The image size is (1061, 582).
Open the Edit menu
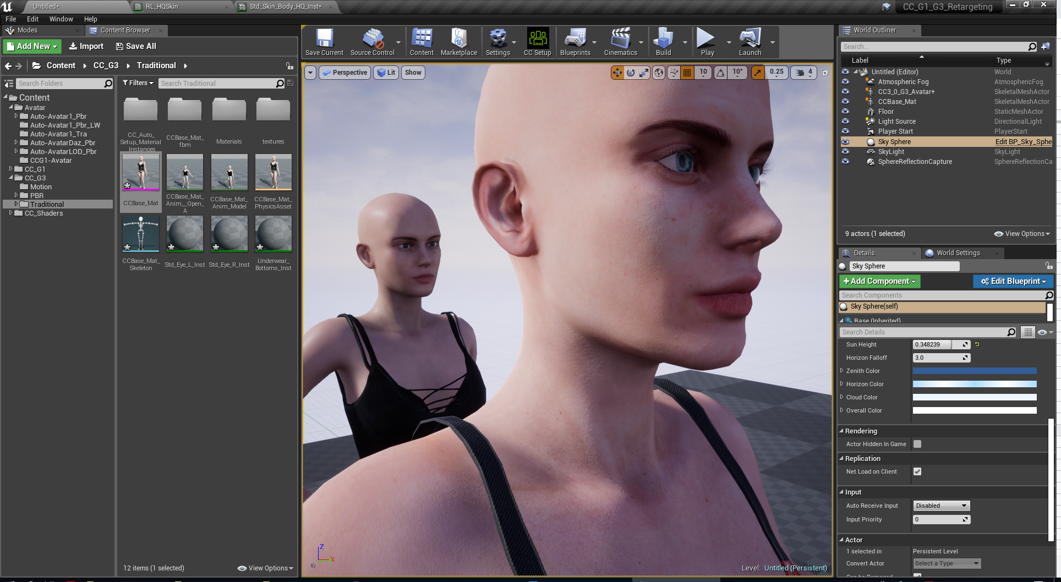[32, 19]
